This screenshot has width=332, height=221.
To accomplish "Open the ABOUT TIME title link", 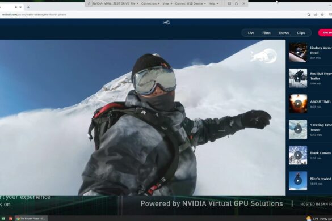I will click(320, 101).
